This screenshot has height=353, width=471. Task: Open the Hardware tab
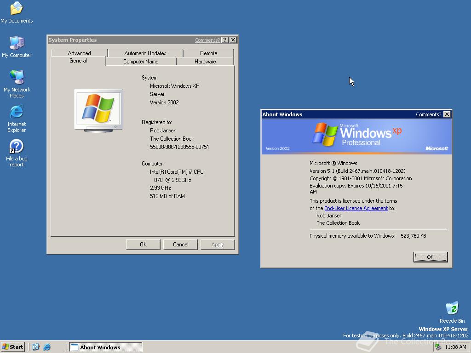pyautogui.click(x=205, y=61)
